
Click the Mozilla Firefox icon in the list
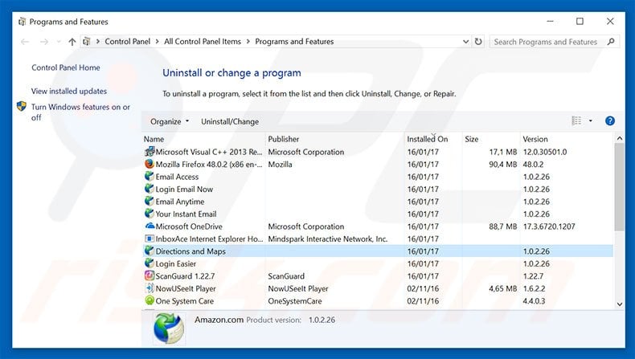150,164
